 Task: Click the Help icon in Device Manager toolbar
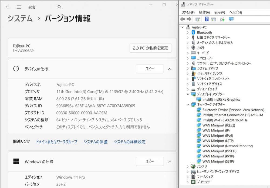coord(207,19)
